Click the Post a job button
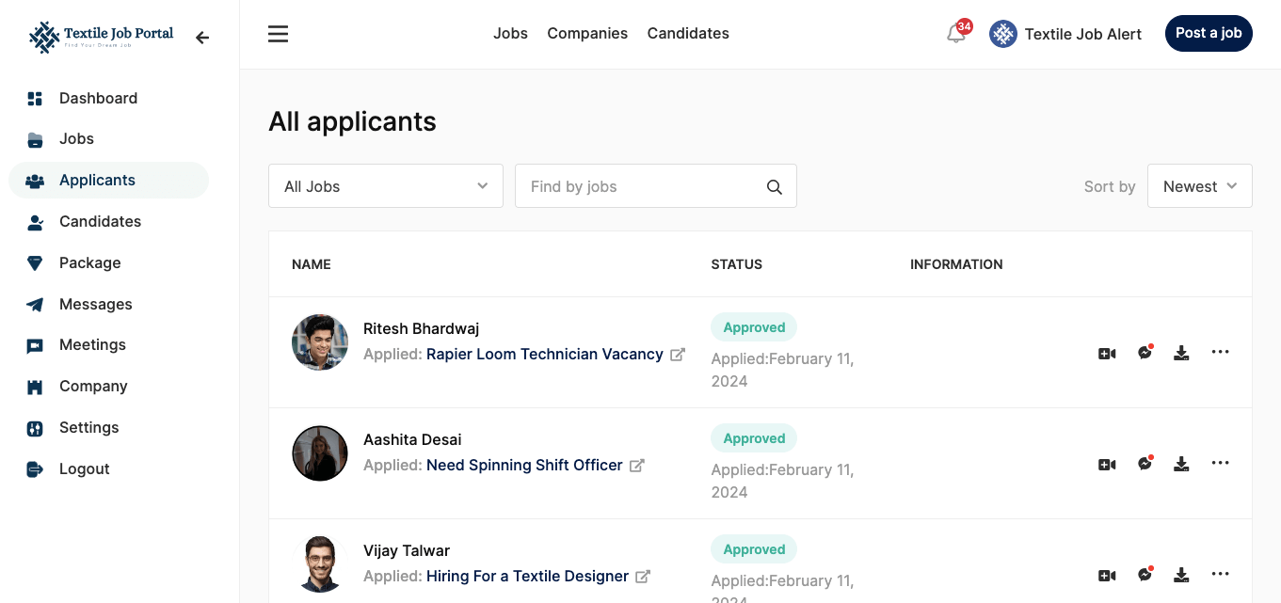This screenshot has height=603, width=1281. point(1209,33)
